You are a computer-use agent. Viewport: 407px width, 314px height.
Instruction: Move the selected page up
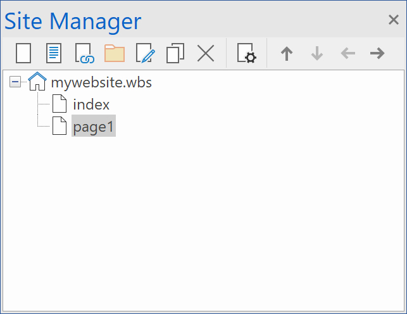pyautogui.click(x=287, y=53)
